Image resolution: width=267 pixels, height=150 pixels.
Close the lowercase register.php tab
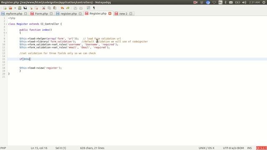[80, 14]
